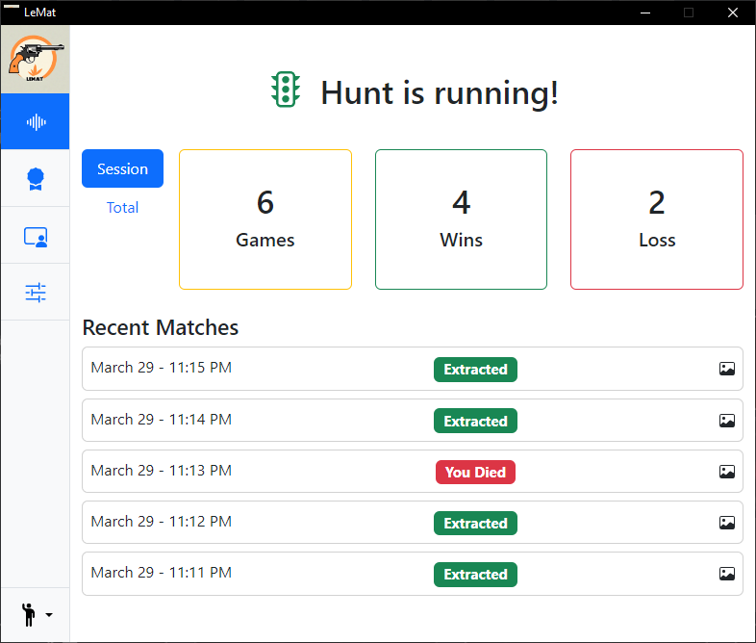Image resolution: width=756 pixels, height=643 pixels.
Task: Expand the profile dropdown caret
Action: click(49, 614)
